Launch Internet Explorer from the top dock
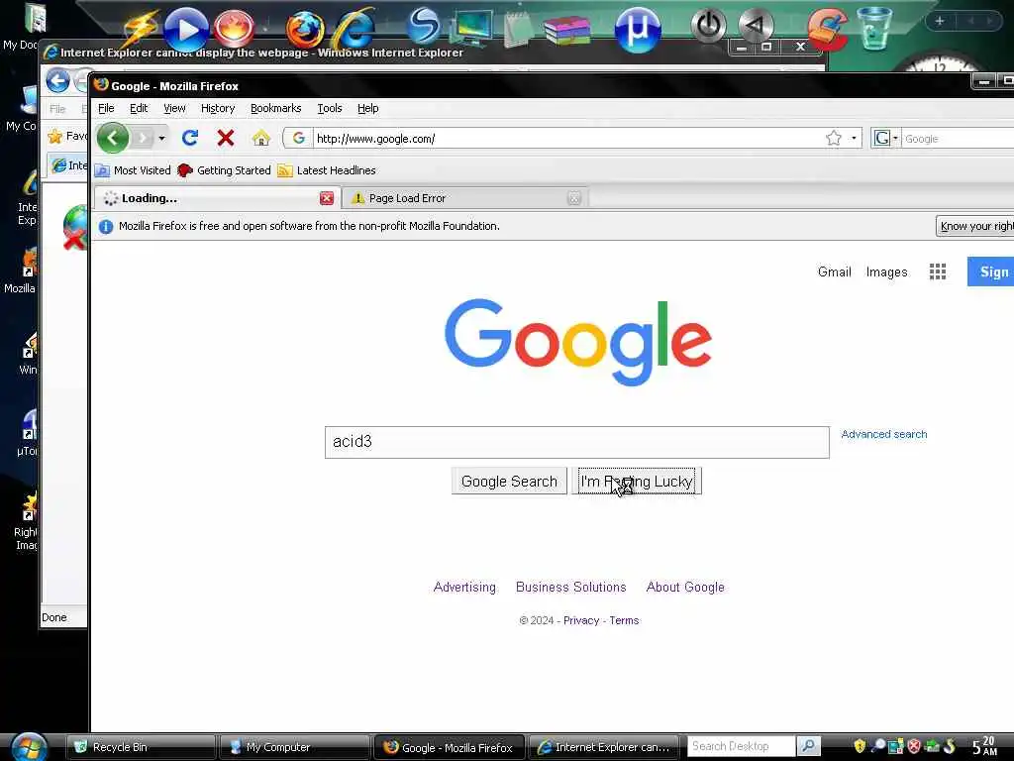The width and height of the screenshot is (1014, 761). point(354,30)
